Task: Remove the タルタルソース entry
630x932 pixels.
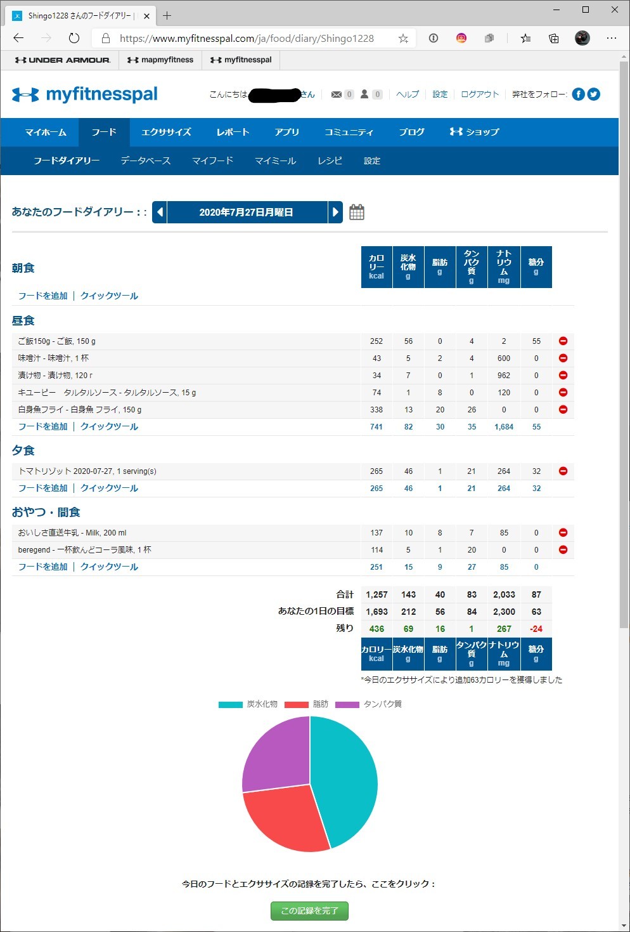Action: click(563, 393)
